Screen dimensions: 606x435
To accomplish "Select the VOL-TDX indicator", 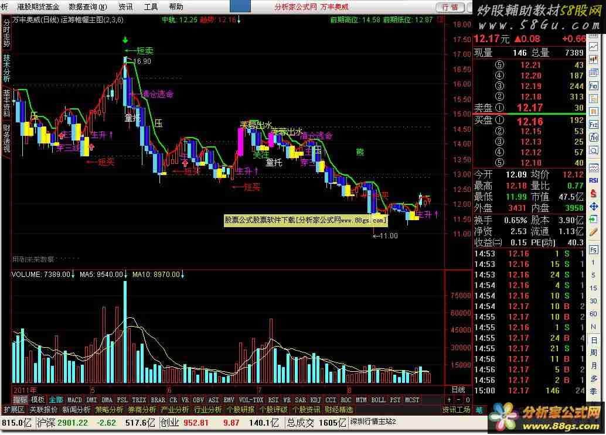I will (251, 400).
